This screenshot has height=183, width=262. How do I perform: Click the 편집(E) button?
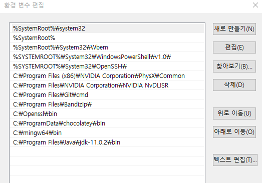point(234,47)
